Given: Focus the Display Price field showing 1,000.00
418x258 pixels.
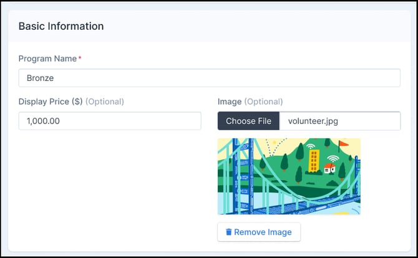Looking at the screenshot, I should click(110, 121).
